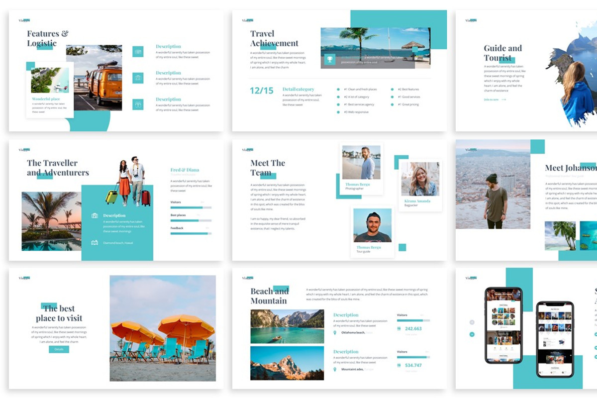Select the turquoise lake photo

[287, 326]
